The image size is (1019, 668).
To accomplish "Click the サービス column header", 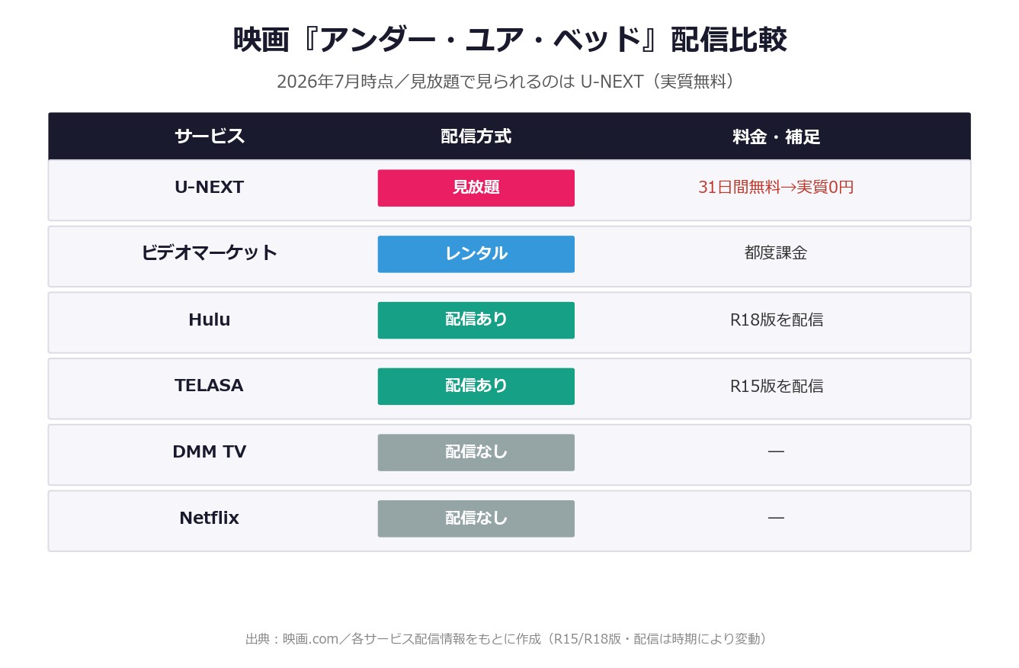I will (x=209, y=136).
